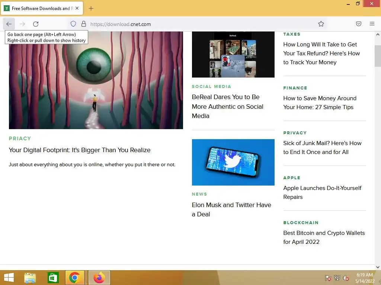
Task: Open Tax Refund tracking article
Action: coord(321,53)
